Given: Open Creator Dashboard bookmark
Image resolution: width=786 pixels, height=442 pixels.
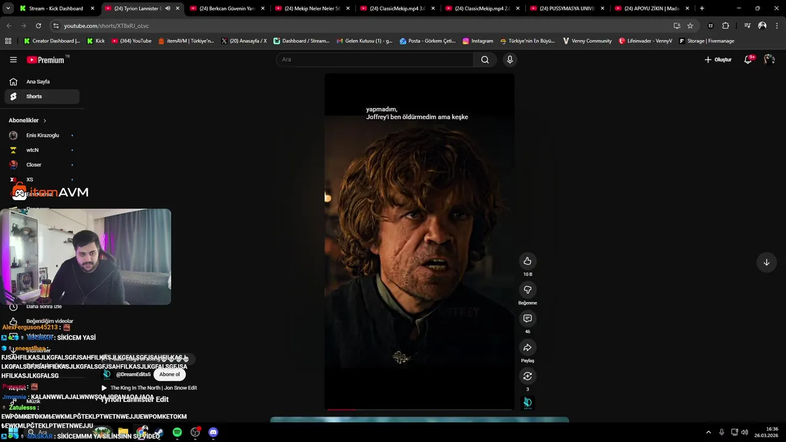Looking at the screenshot, I should tap(52, 41).
